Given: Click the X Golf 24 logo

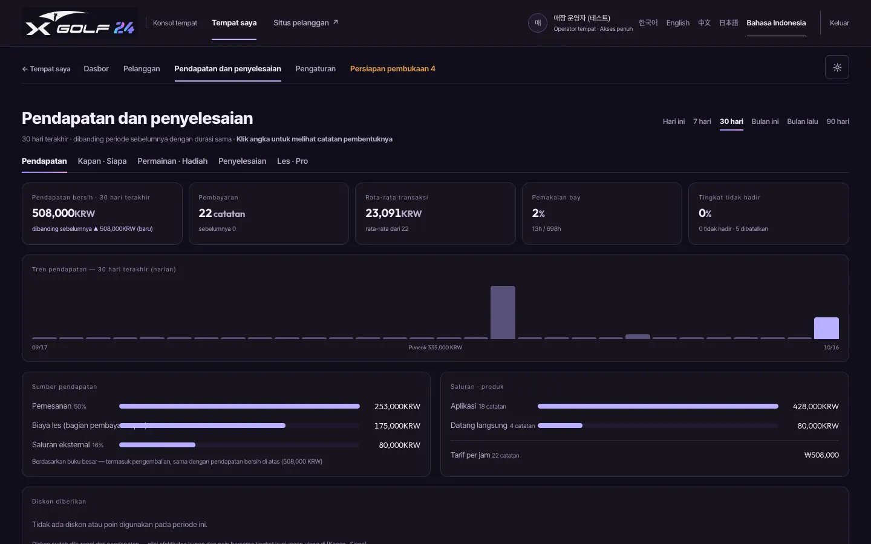Looking at the screenshot, I should pos(80,23).
